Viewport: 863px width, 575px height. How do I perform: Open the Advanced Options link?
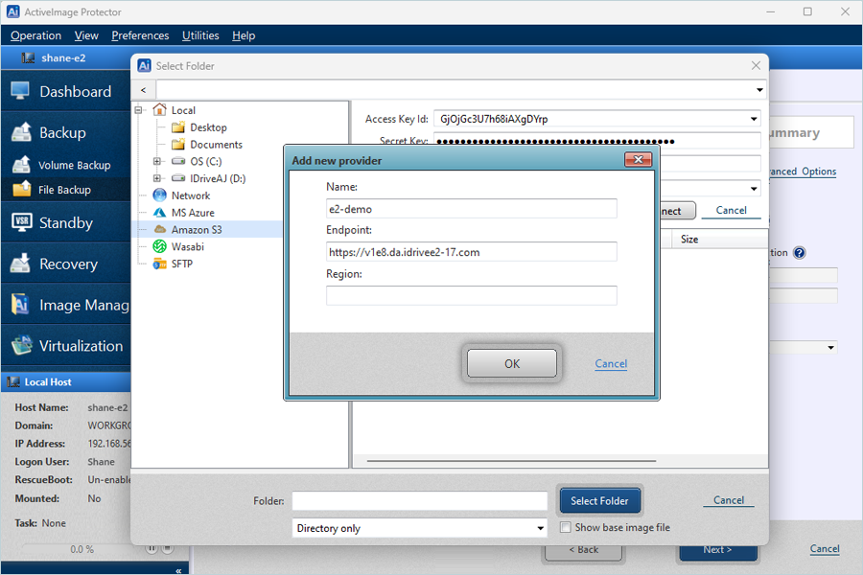(803, 172)
